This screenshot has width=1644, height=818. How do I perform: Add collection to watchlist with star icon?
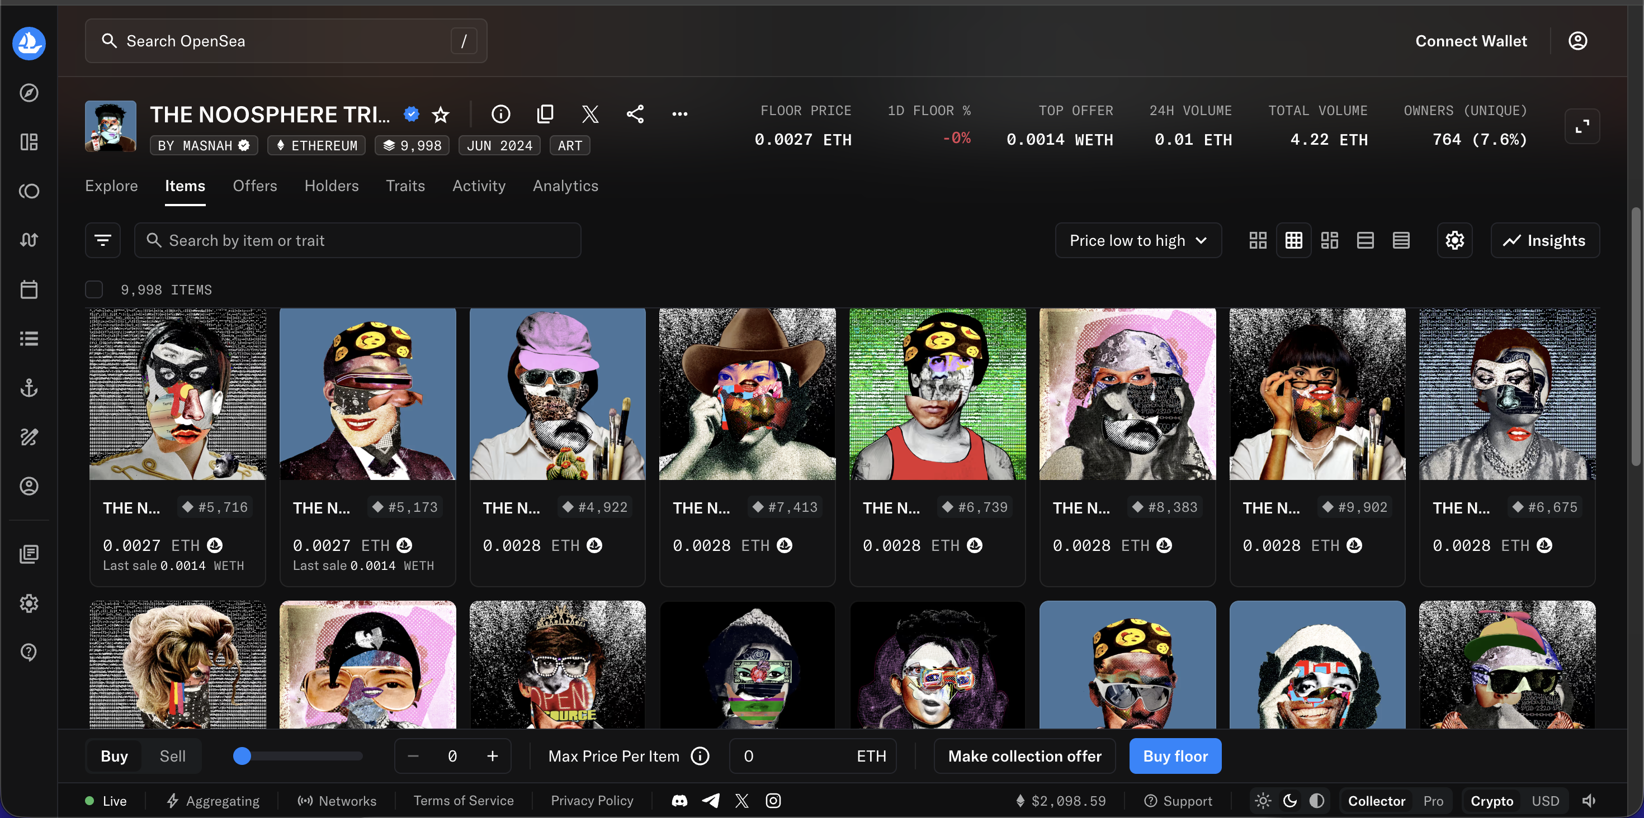(441, 115)
